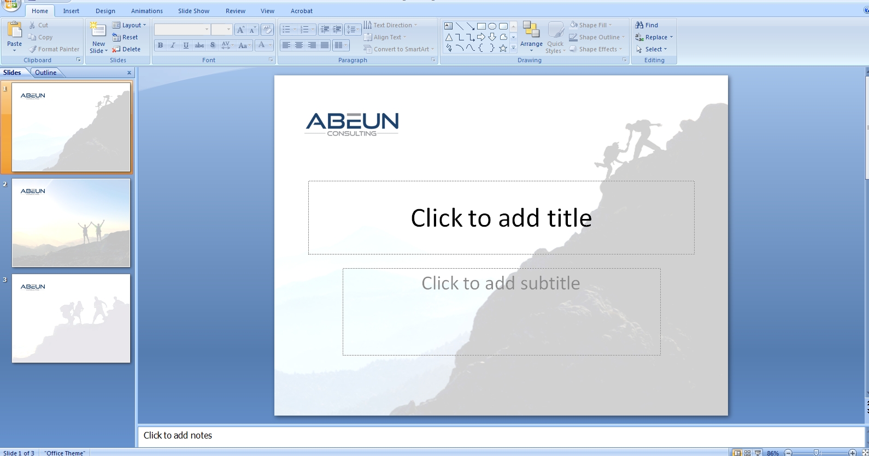Click the New Slide button

(98, 38)
